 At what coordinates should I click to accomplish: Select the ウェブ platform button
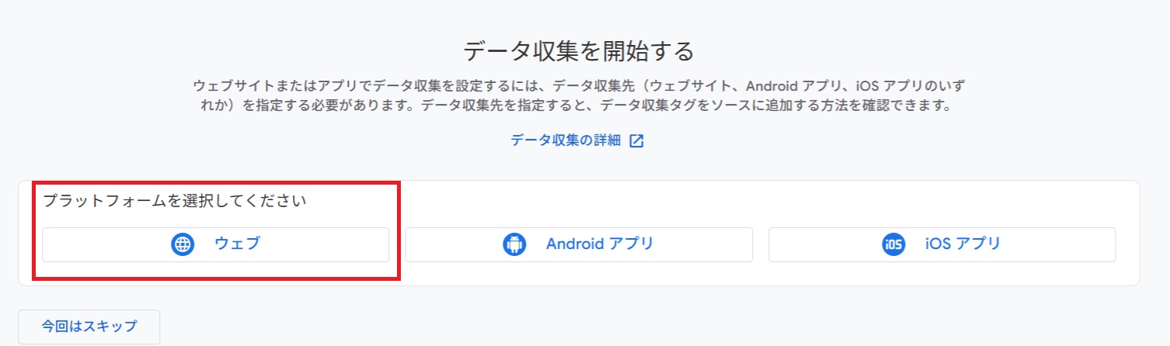click(x=215, y=244)
